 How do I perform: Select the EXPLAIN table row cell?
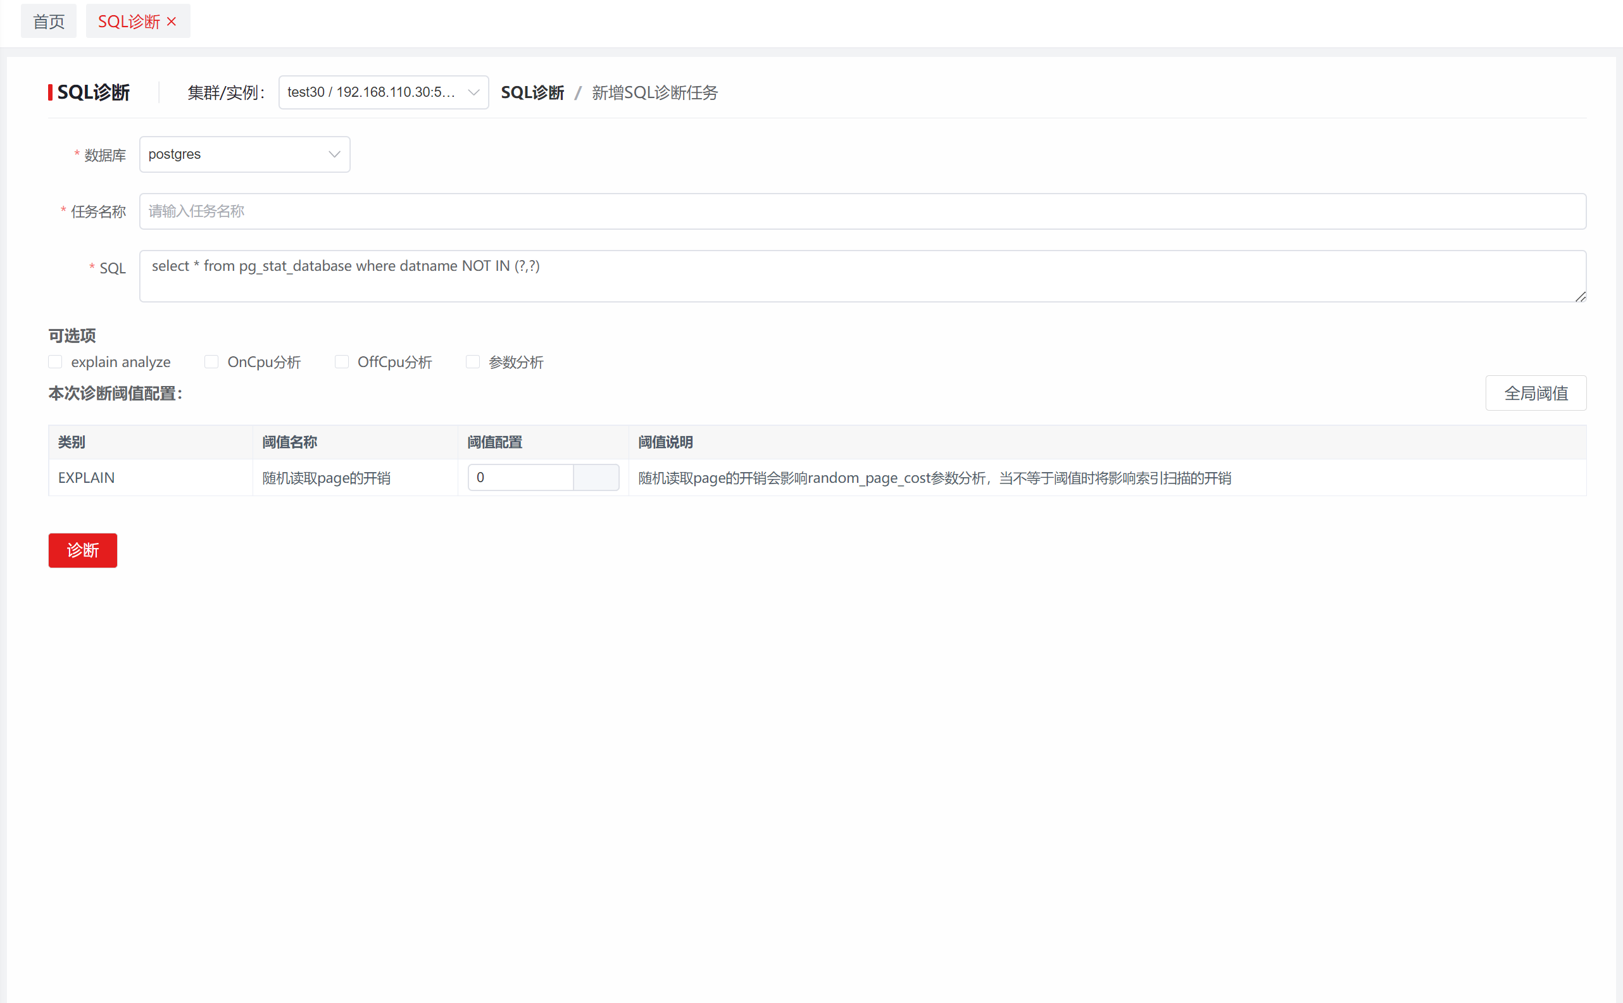86,478
